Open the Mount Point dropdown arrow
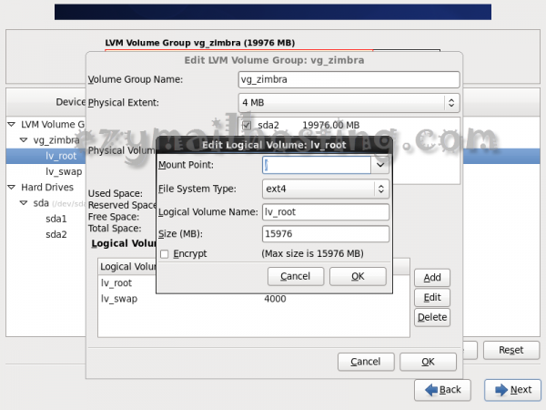This screenshot has height=410, width=546. (x=380, y=165)
